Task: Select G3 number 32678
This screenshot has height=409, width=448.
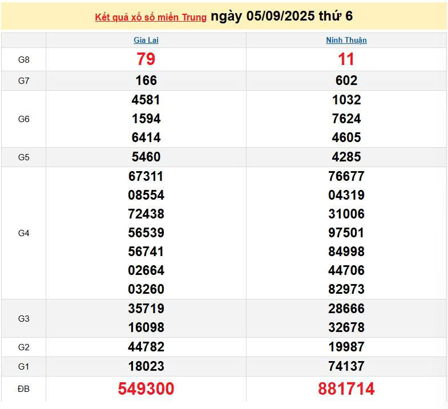Action: point(346,327)
